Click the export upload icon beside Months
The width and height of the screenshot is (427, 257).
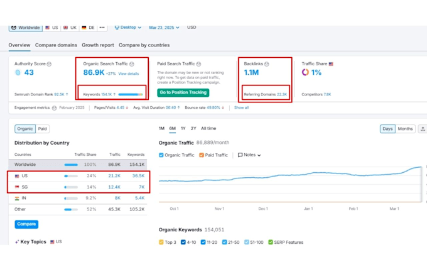pyautogui.click(x=423, y=129)
